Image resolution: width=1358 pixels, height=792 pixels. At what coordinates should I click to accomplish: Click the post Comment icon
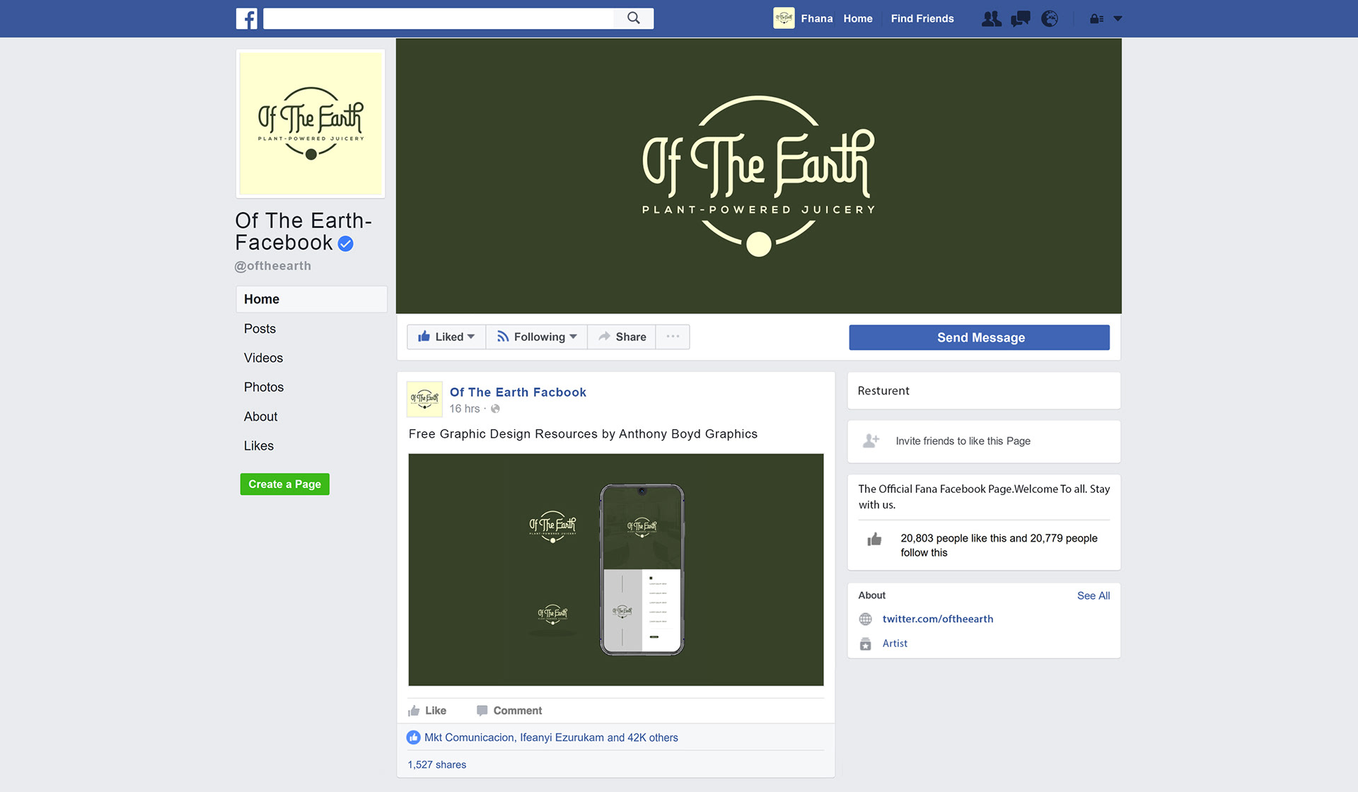482,711
